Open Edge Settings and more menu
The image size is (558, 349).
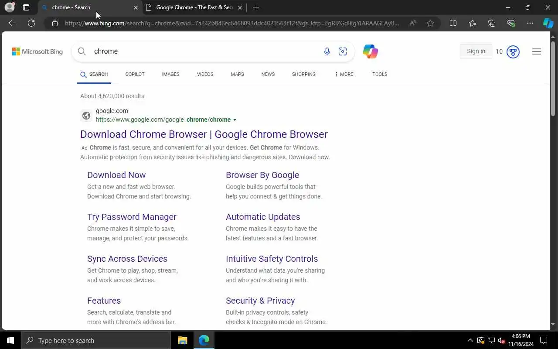pos(530,23)
